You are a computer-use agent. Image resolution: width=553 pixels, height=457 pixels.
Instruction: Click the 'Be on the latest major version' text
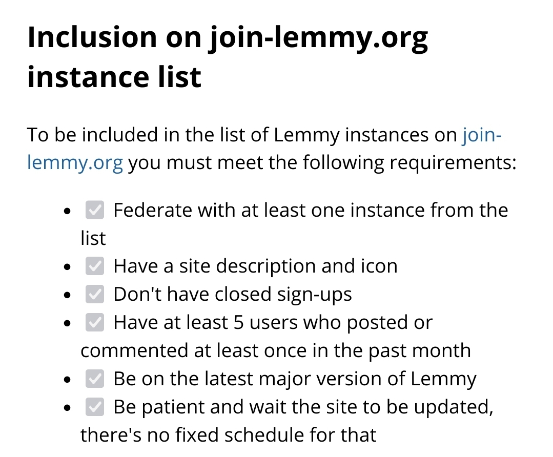[295, 380]
